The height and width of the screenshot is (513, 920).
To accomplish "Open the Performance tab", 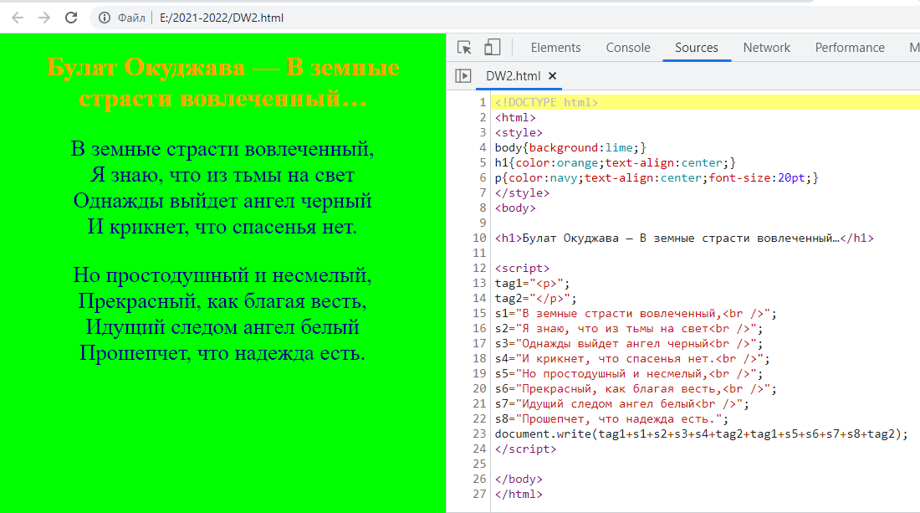I will pyautogui.click(x=849, y=48).
